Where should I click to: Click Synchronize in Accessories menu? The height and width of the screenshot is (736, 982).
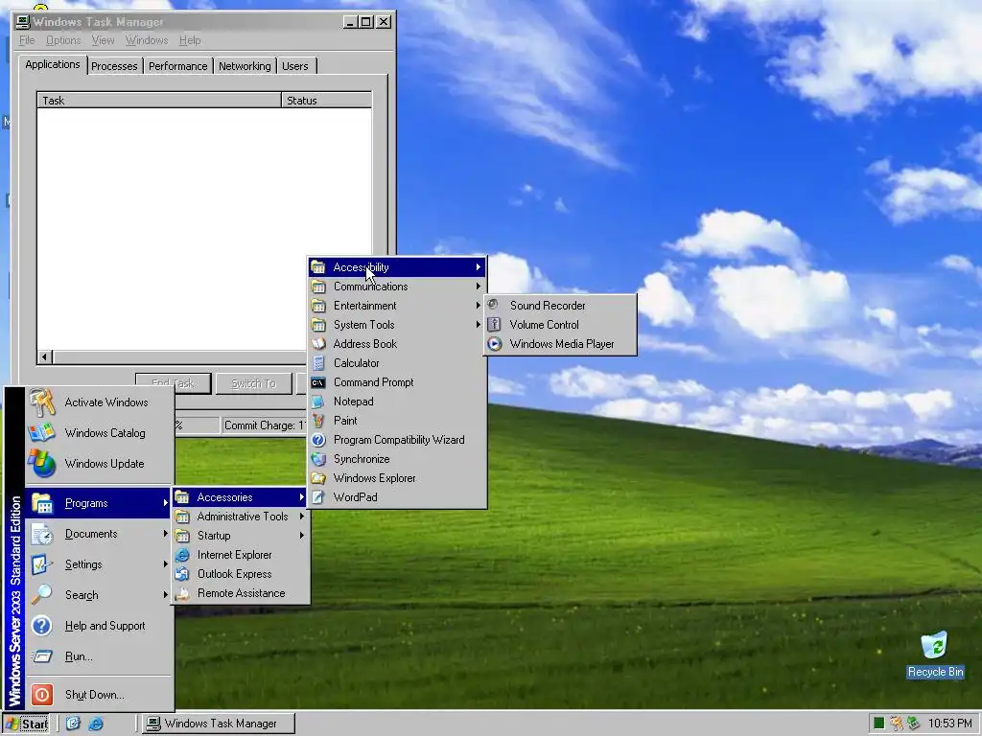397,459
